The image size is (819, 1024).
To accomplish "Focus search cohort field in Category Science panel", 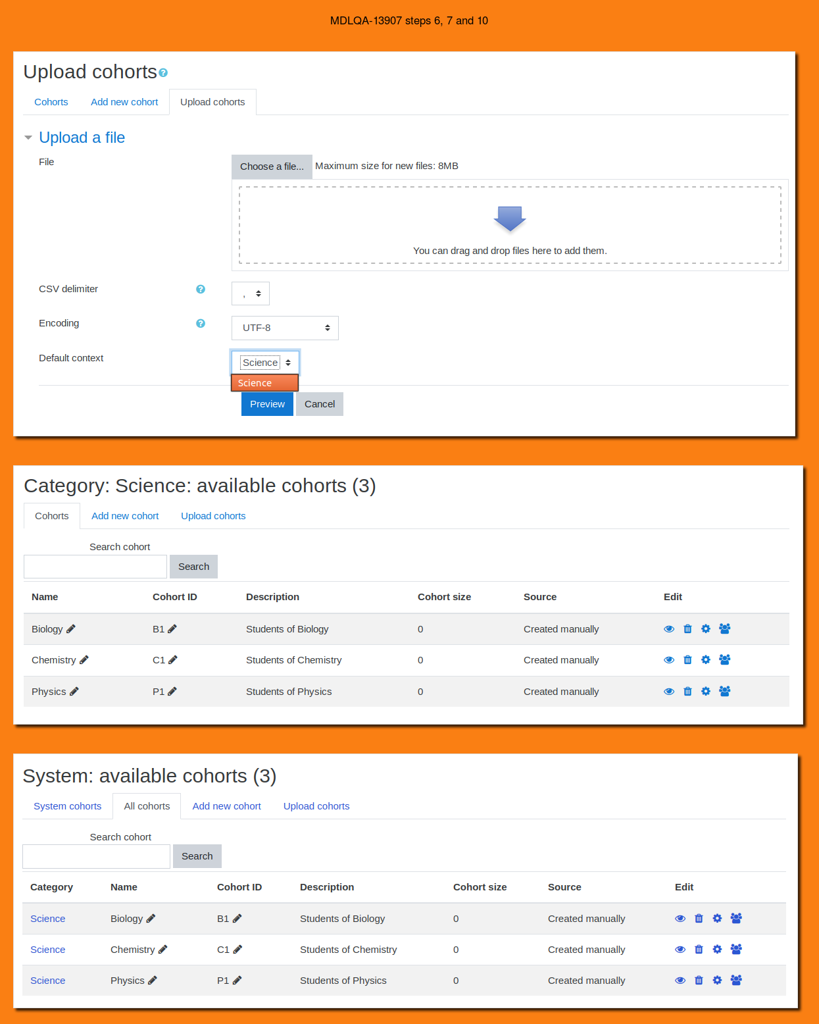I will click(x=95, y=567).
